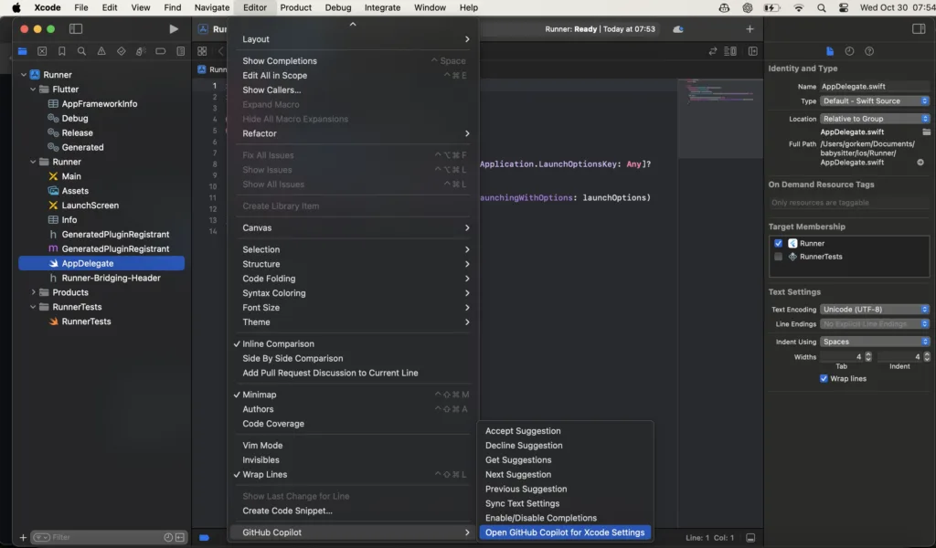Viewport: 936px width, 548px height.
Task: Open the Code Folding submenu
Action: coord(355,279)
